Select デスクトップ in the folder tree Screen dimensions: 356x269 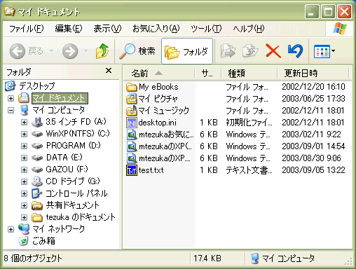(37, 86)
